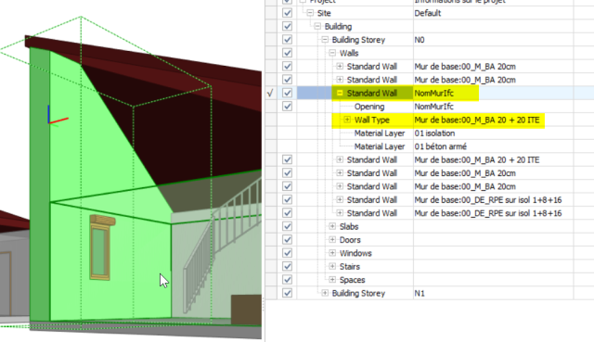Screen dimensions: 594x342
Task: Toggle the Doors visibility checkbox
Action: (287, 240)
